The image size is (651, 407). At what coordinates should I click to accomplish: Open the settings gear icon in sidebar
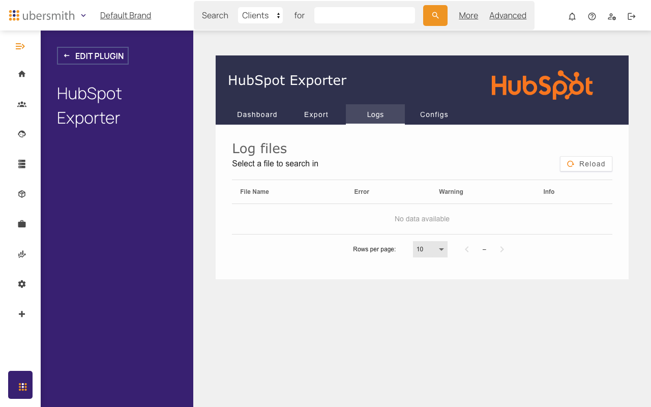click(x=22, y=284)
